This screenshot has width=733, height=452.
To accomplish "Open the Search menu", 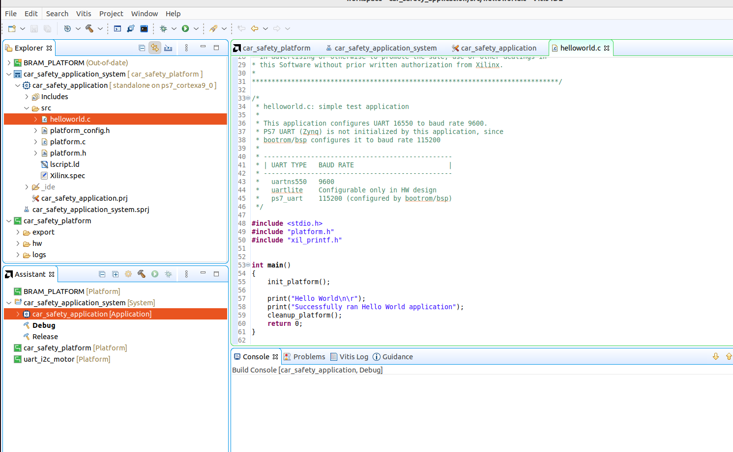I will coord(57,14).
